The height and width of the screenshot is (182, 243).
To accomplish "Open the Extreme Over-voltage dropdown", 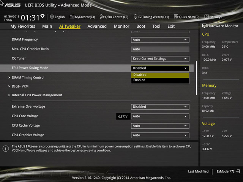I will click(x=160, y=107).
